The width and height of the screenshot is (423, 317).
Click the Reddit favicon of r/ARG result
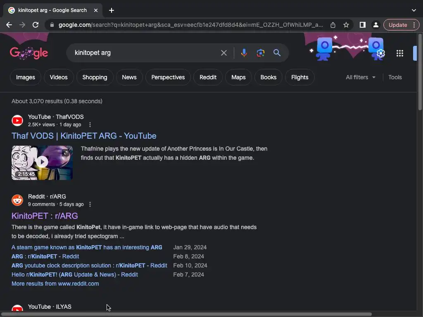point(17,200)
